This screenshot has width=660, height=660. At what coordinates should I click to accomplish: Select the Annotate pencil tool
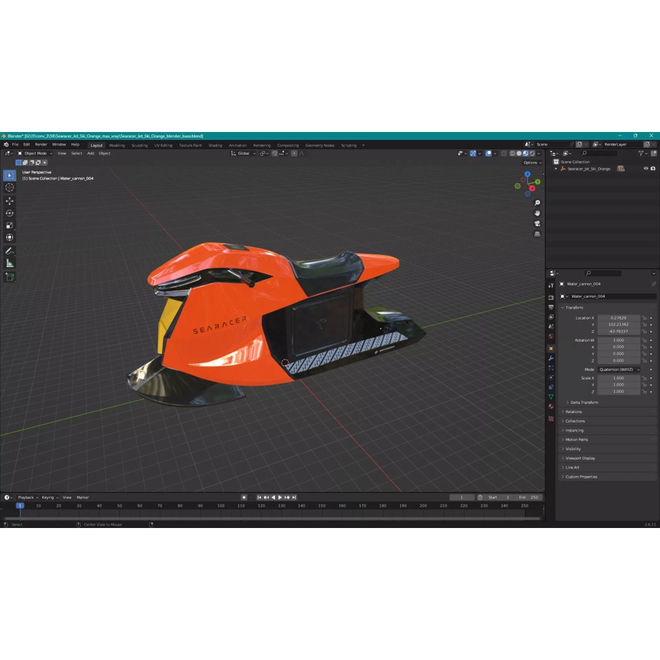pyautogui.click(x=10, y=251)
